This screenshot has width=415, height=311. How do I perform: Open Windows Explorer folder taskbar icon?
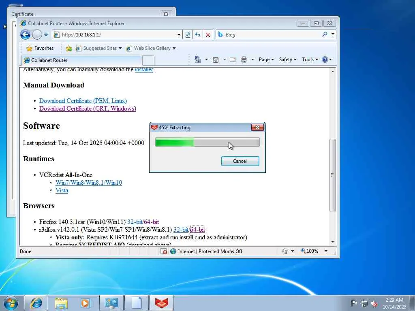point(62,303)
